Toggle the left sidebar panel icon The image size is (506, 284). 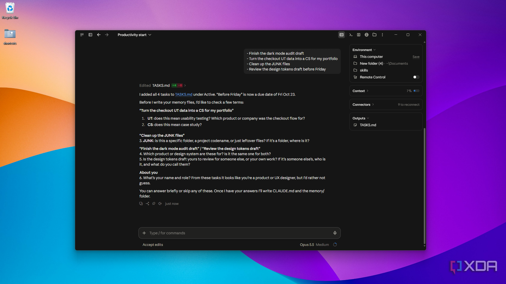(x=90, y=35)
